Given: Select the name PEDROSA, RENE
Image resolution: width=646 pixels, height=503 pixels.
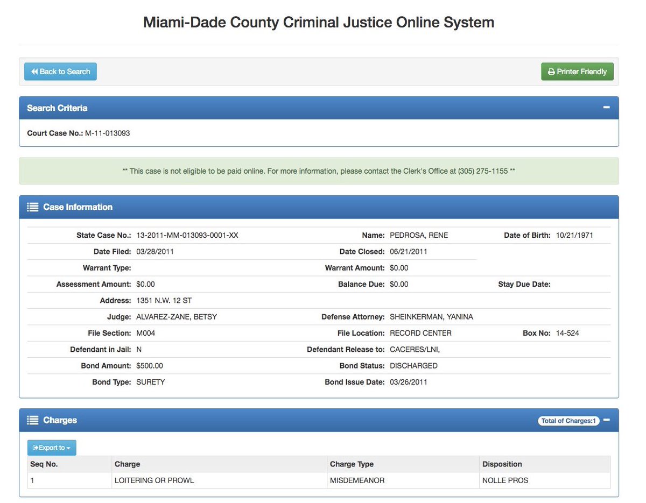Looking at the screenshot, I should (x=419, y=235).
